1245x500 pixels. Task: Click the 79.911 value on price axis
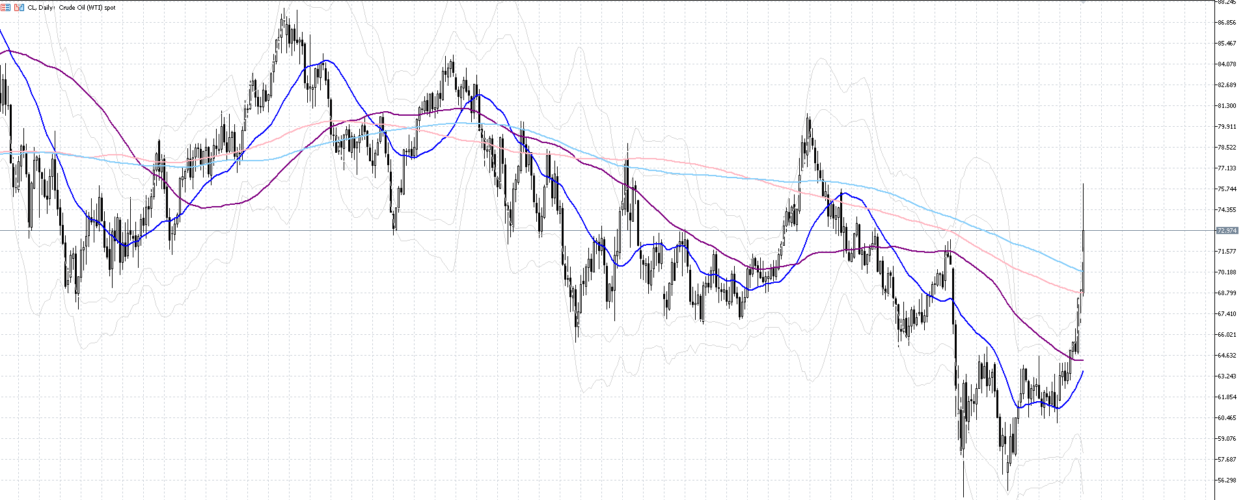tap(1227, 127)
